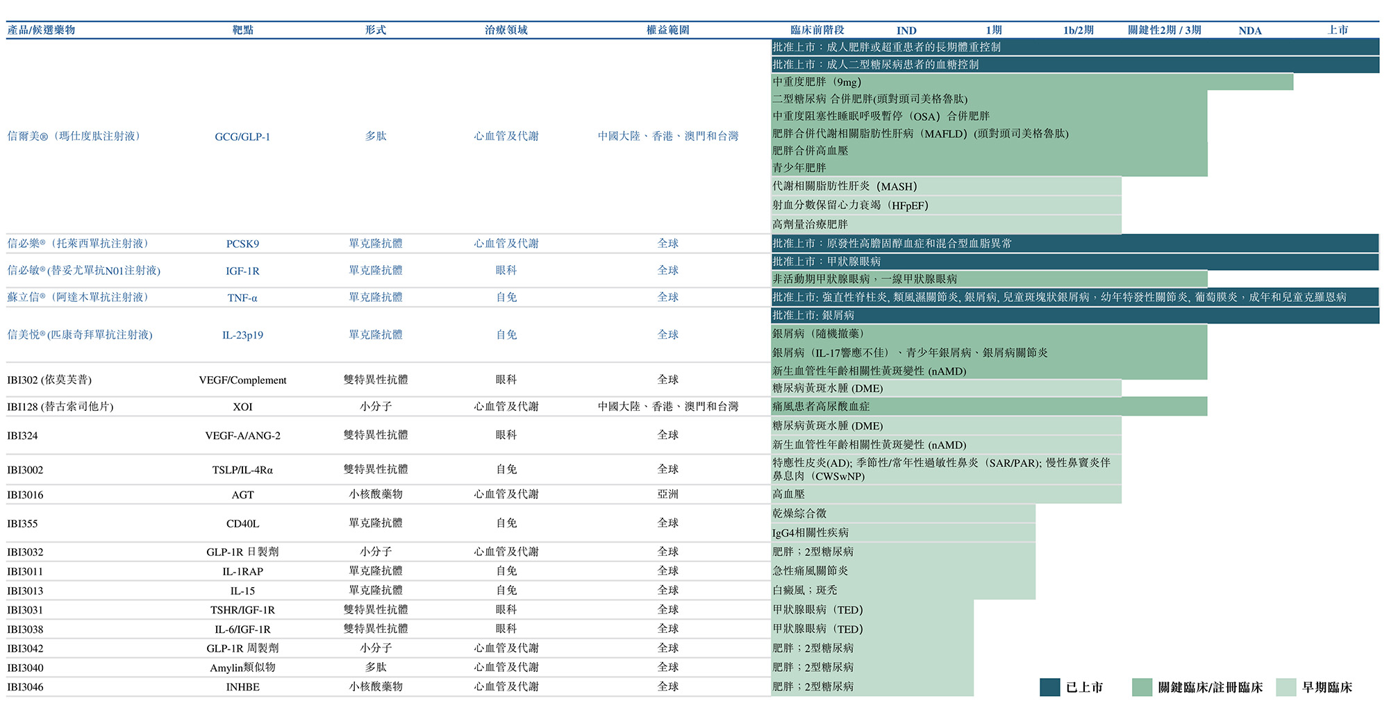Click the 乾燥綜合徵 indication bar
Viewport: 1389px width, 719px height.
(x=903, y=514)
